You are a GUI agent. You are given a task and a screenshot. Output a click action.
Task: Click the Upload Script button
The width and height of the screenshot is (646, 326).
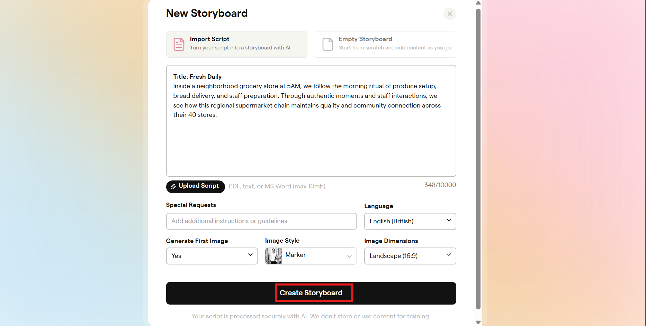pyautogui.click(x=195, y=186)
